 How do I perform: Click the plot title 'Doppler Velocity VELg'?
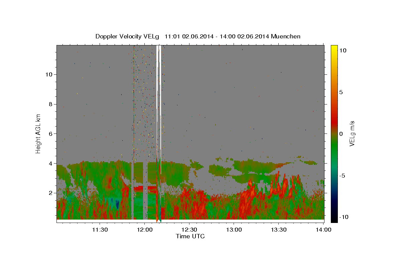tap(127, 36)
